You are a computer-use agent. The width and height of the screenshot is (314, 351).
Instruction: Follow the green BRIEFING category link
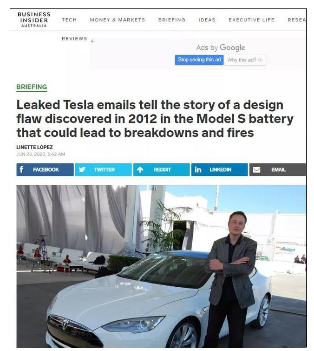tap(32, 87)
